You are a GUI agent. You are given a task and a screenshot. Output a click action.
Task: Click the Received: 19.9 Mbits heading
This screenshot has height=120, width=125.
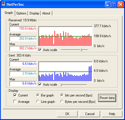(x=23, y=20)
